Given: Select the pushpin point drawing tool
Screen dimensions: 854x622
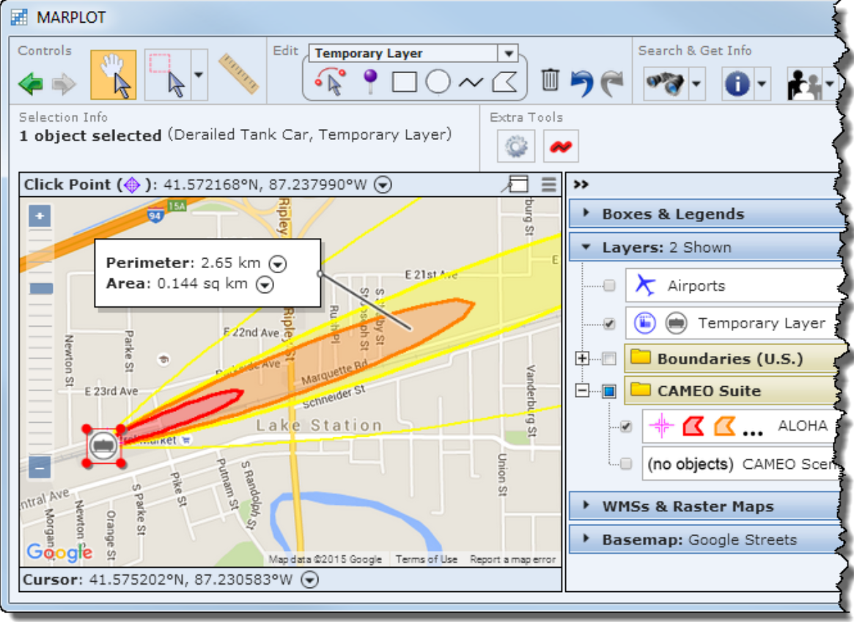Looking at the screenshot, I should pos(371,81).
